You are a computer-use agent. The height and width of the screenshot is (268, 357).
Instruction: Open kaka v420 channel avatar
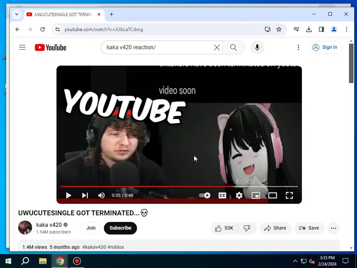coord(25,228)
